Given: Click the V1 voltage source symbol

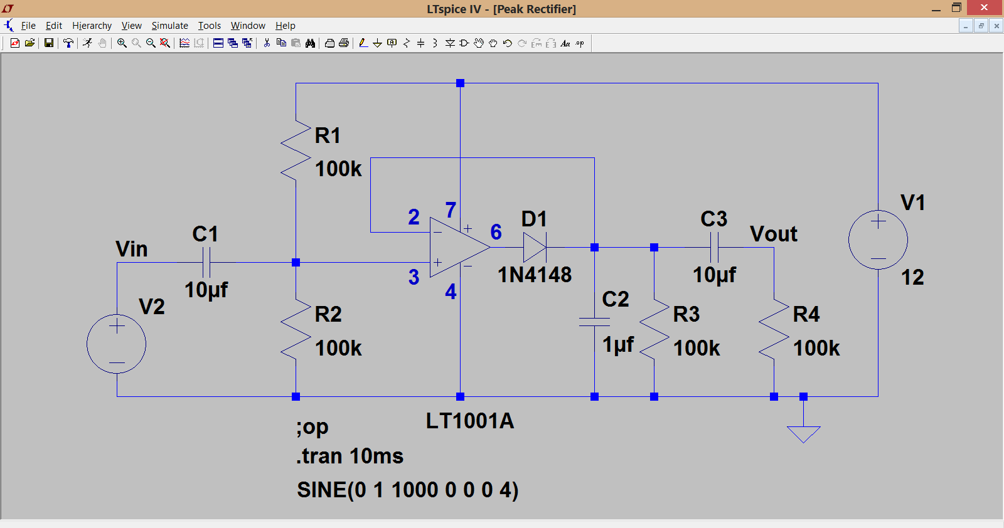Looking at the screenshot, I should [878, 240].
